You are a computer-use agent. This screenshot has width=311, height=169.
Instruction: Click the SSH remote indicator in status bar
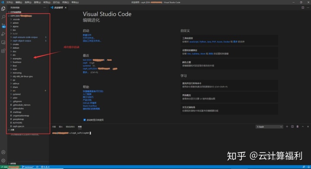pyautogui.click(x=10, y=167)
